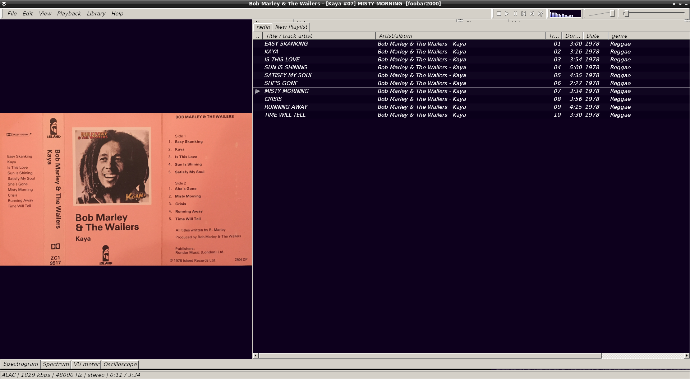Play a random track

tap(540, 14)
